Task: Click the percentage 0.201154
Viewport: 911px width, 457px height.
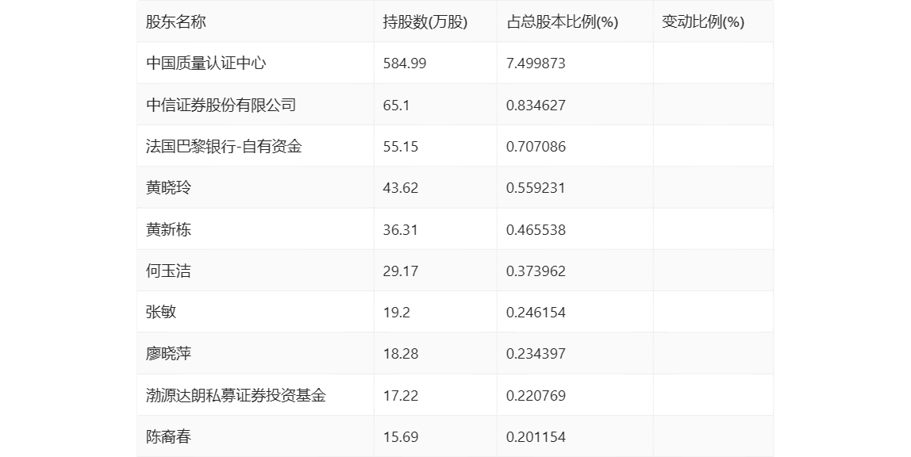Action: coord(536,436)
